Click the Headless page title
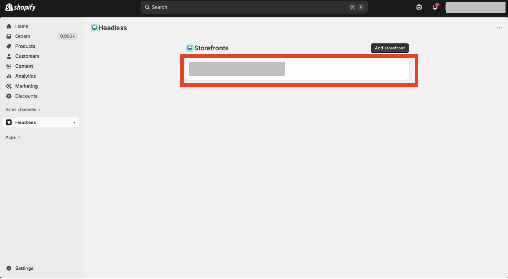Screen dimensions: 508x279 (x=113, y=28)
